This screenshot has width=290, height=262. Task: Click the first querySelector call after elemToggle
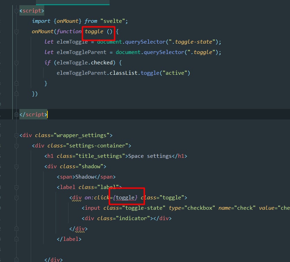[145, 42]
